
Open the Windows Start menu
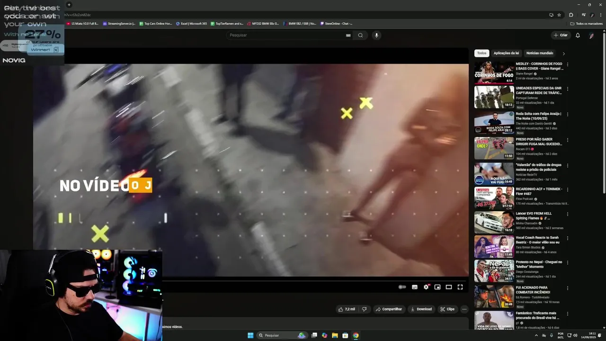(250, 335)
